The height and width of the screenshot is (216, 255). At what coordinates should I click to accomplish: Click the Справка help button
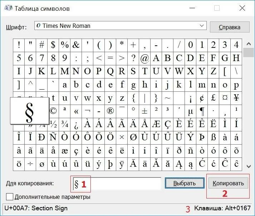230,27
